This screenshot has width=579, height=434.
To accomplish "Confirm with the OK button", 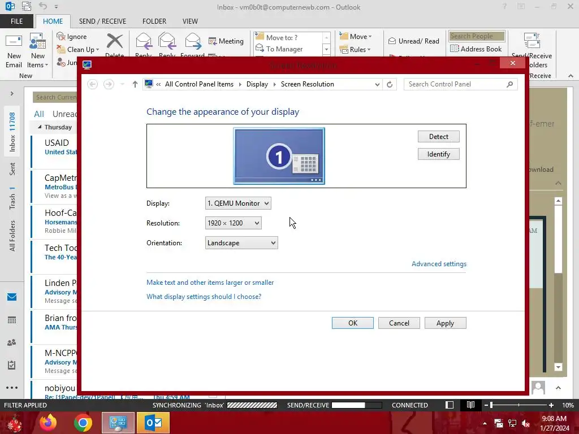I will (x=353, y=323).
